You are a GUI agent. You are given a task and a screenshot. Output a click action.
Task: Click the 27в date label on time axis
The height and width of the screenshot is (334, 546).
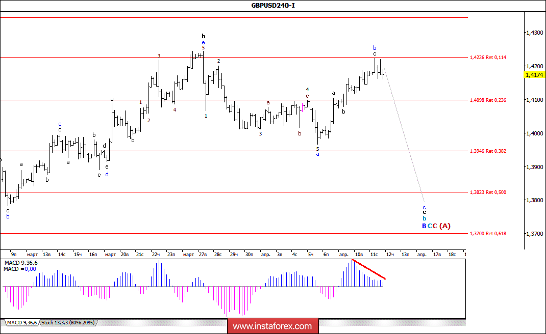(203, 255)
